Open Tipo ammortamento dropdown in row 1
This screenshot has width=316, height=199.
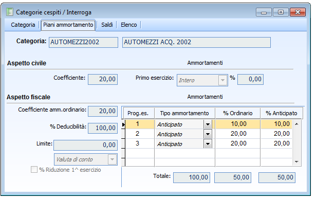click(x=208, y=124)
